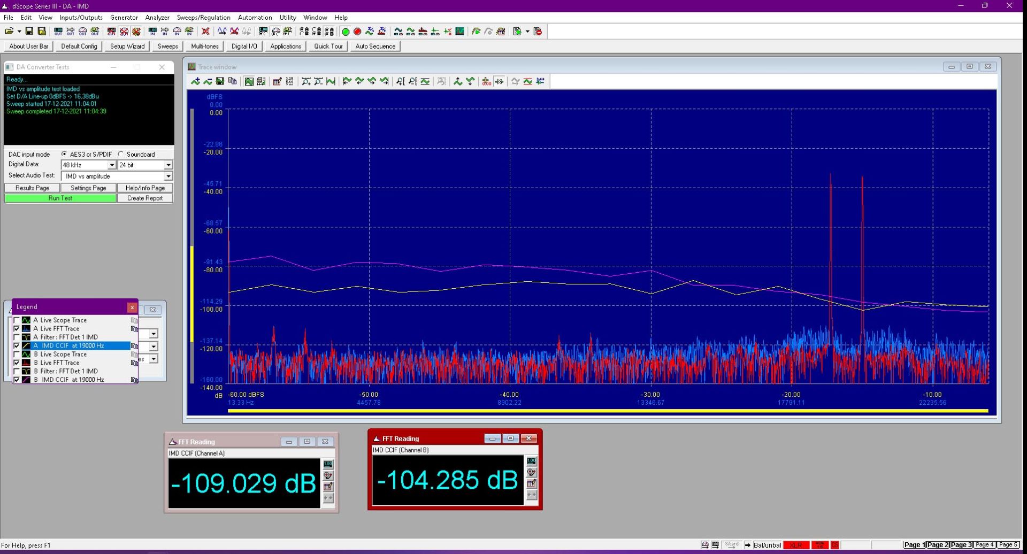
Task: Click the save floppy disk icon
Action: pos(29,32)
